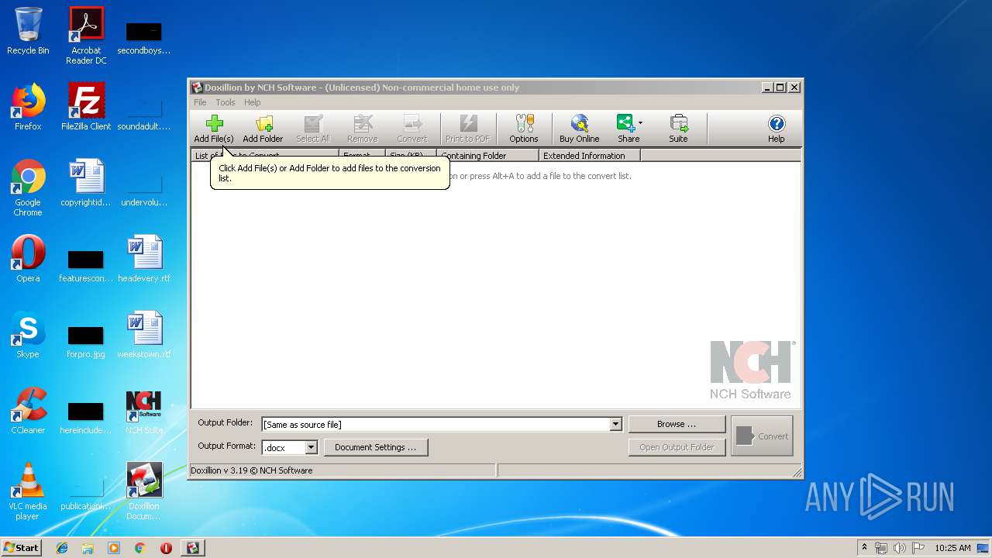Click the Extended Information column header

[x=590, y=156]
